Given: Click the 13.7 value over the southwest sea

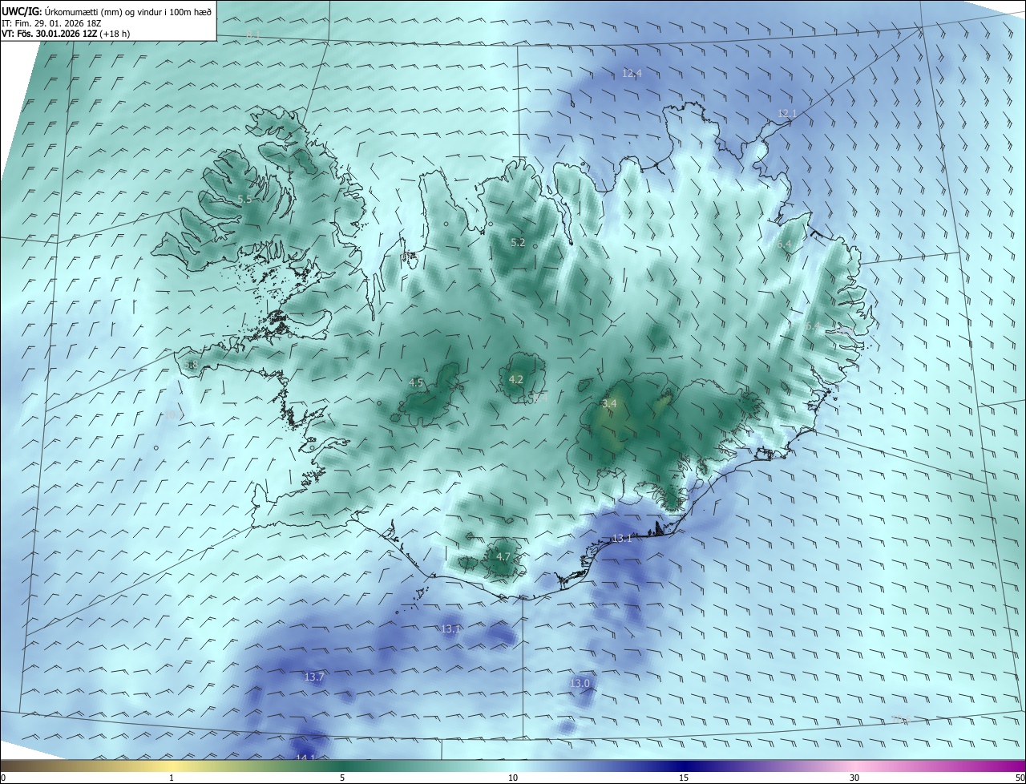Looking at the screenshot, I should coord(314,677).
